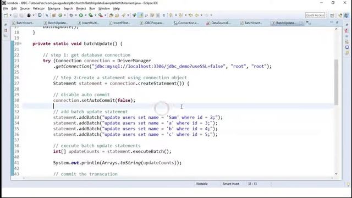
Task: Click the Next Annotation arrow icon
Action: [x=171, y=15]
